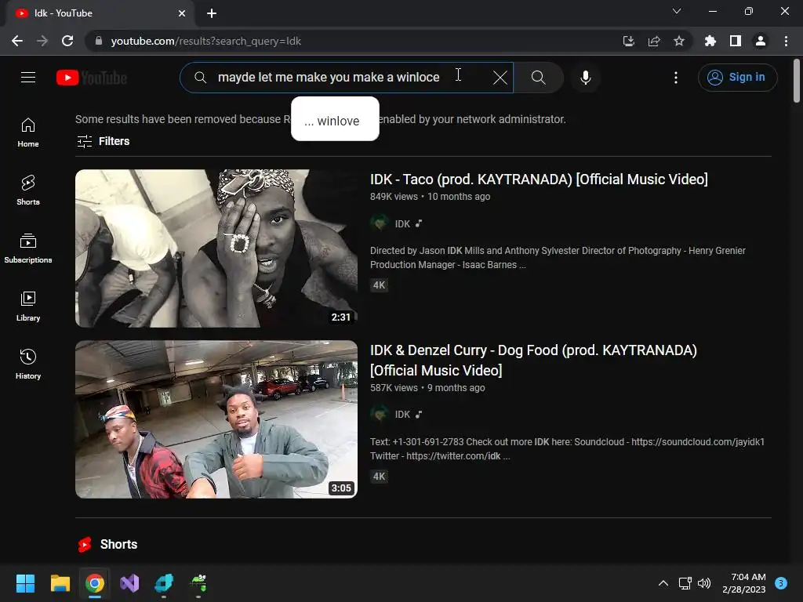Image resolution: width=803 pixels, height=602 pixels.
Task: Go forward in Chrome
Action: [x=42, y=41]
